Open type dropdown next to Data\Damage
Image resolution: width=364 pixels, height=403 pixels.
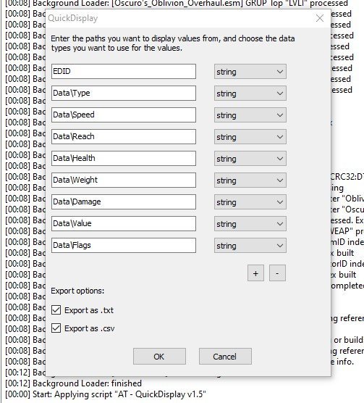click(x=250, y=201)
